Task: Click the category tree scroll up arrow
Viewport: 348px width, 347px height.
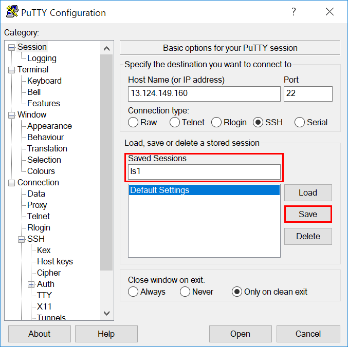Action: tap(106, 48)
